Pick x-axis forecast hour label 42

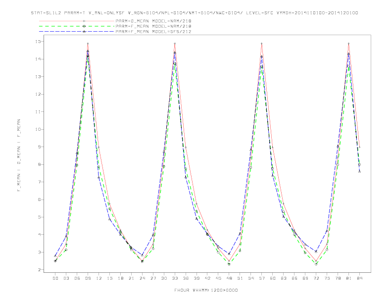[x=207, y=278]
